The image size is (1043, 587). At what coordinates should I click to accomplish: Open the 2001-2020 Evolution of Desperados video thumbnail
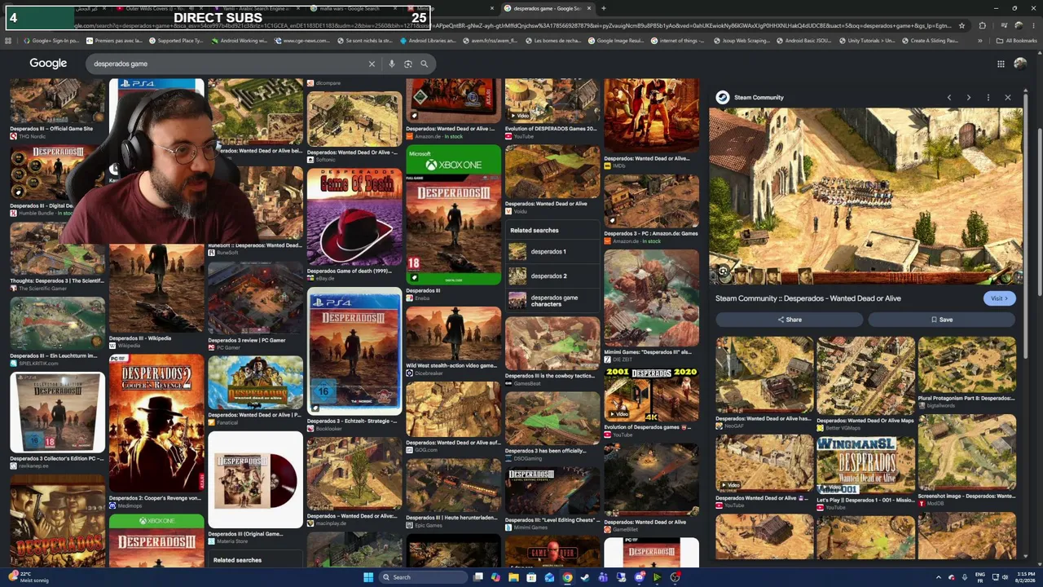click(x=651, y=395)
